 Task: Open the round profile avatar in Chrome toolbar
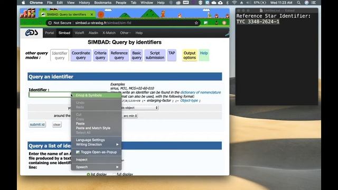(224, 23)
